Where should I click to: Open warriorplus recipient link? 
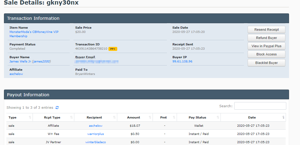[x=96, y=134]
